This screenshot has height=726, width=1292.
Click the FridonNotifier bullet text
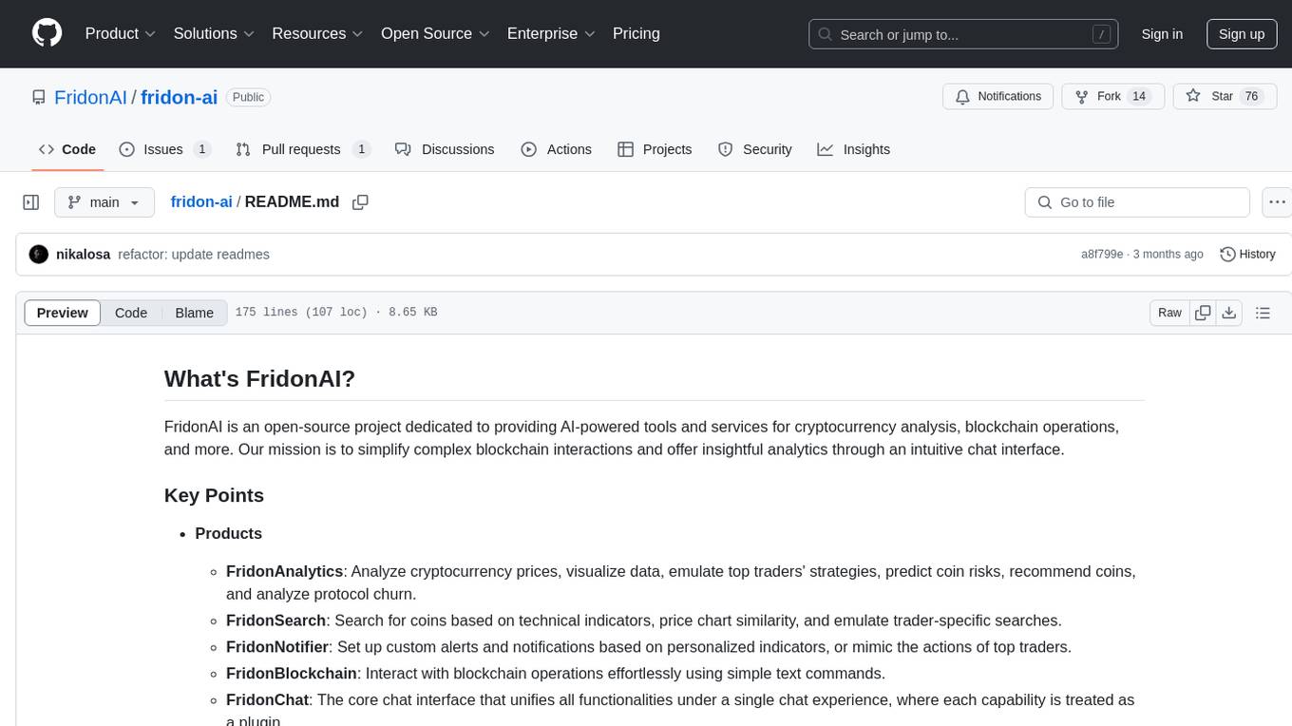(648, 647)
